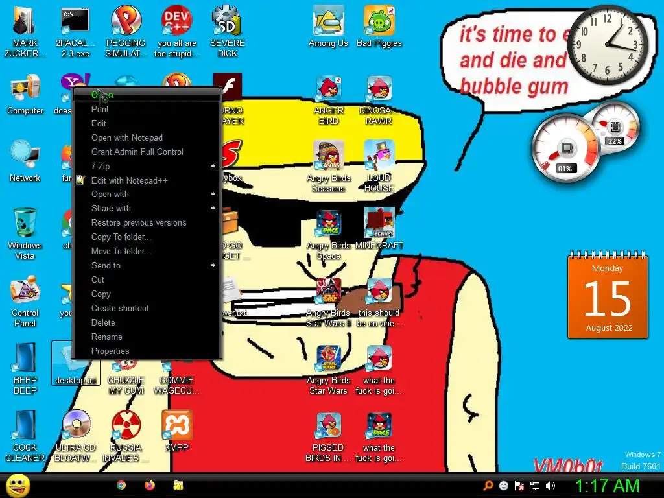Select Rename in the context menu

(x=147, y=337)
